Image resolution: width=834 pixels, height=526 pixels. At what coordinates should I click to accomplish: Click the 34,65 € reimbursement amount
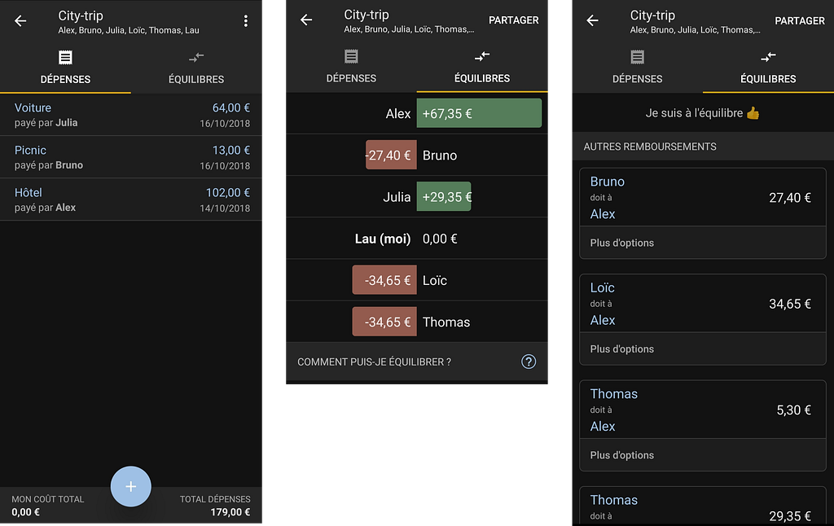pyautogui.click(x=790, y=305)
